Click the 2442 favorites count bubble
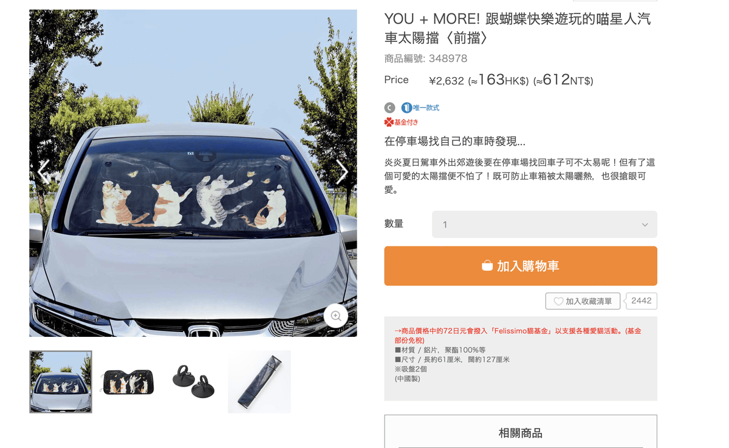This screenshot has width=729, height=448. [x=641, y=301]
